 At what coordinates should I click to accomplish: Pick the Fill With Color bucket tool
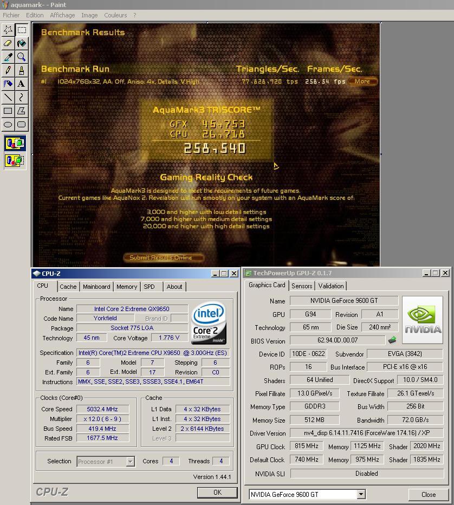(22, 43)
